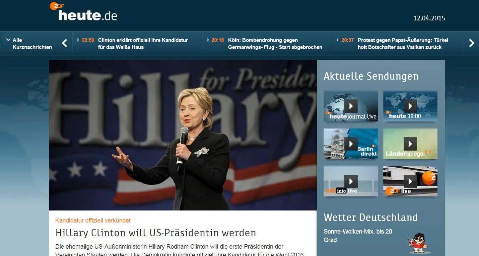The width and height of the screenshot is (479, 256).
Task: Start the Berlin direkt video
Action: click(351, 143)
